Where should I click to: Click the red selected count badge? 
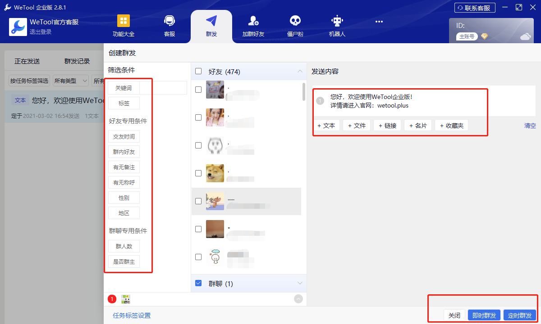pos(112,299)
